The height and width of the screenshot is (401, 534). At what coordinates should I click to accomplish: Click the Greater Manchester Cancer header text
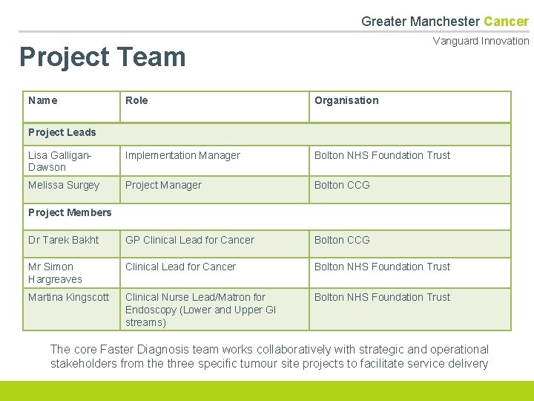click(444, 21)
